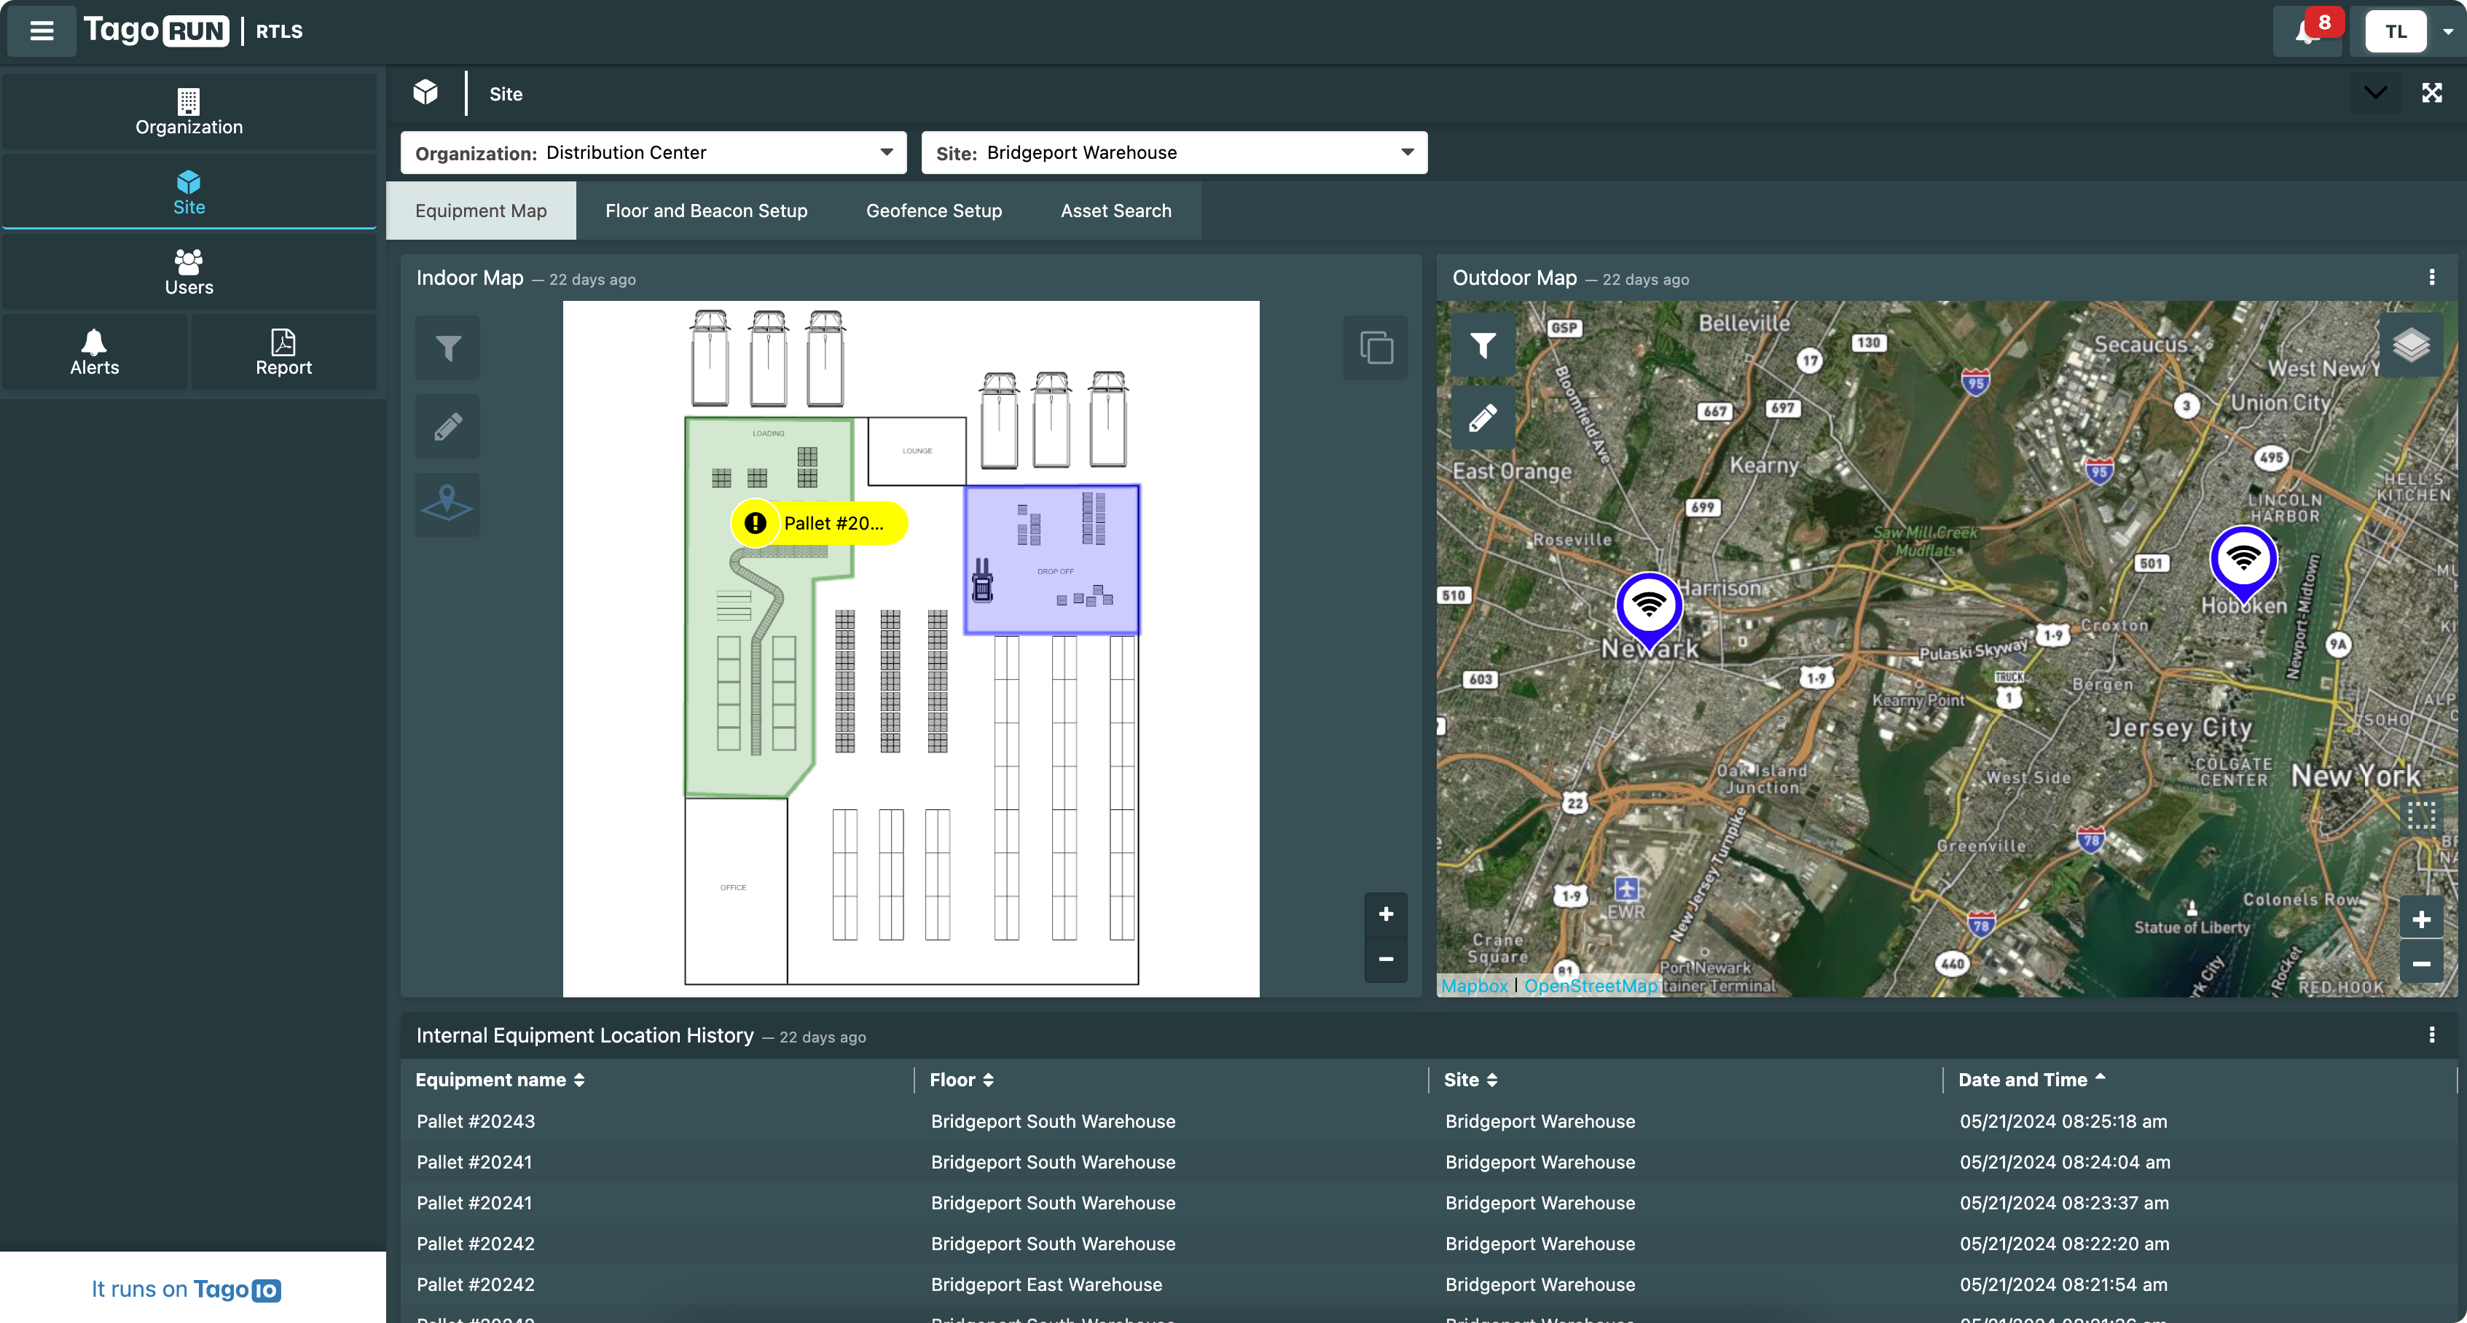Viewport: 2467px width, 1323px height.
Task: Expand the TL user account menu
Action: click(x=2447, y=31)
